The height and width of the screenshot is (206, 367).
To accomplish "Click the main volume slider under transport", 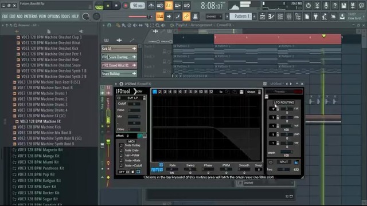I will [140, 17].
